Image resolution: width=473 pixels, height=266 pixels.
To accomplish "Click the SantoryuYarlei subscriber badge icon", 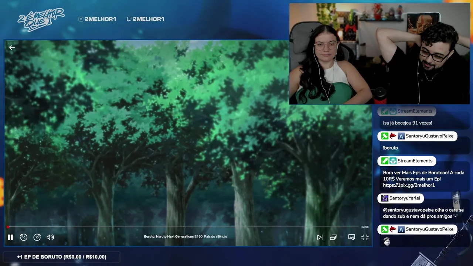I will point(385,198).
